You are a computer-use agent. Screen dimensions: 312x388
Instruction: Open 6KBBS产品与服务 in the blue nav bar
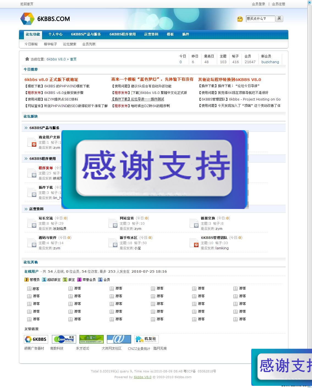pos(86,34)
